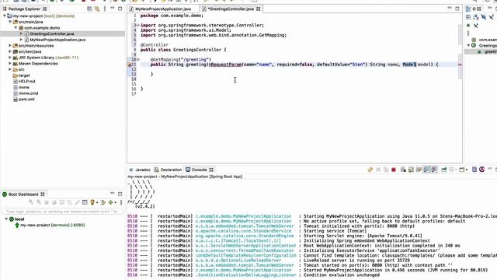The image size is (497, 280).
Task: Collapse the my-new-project tree node
Action: [x=4, y=16]
